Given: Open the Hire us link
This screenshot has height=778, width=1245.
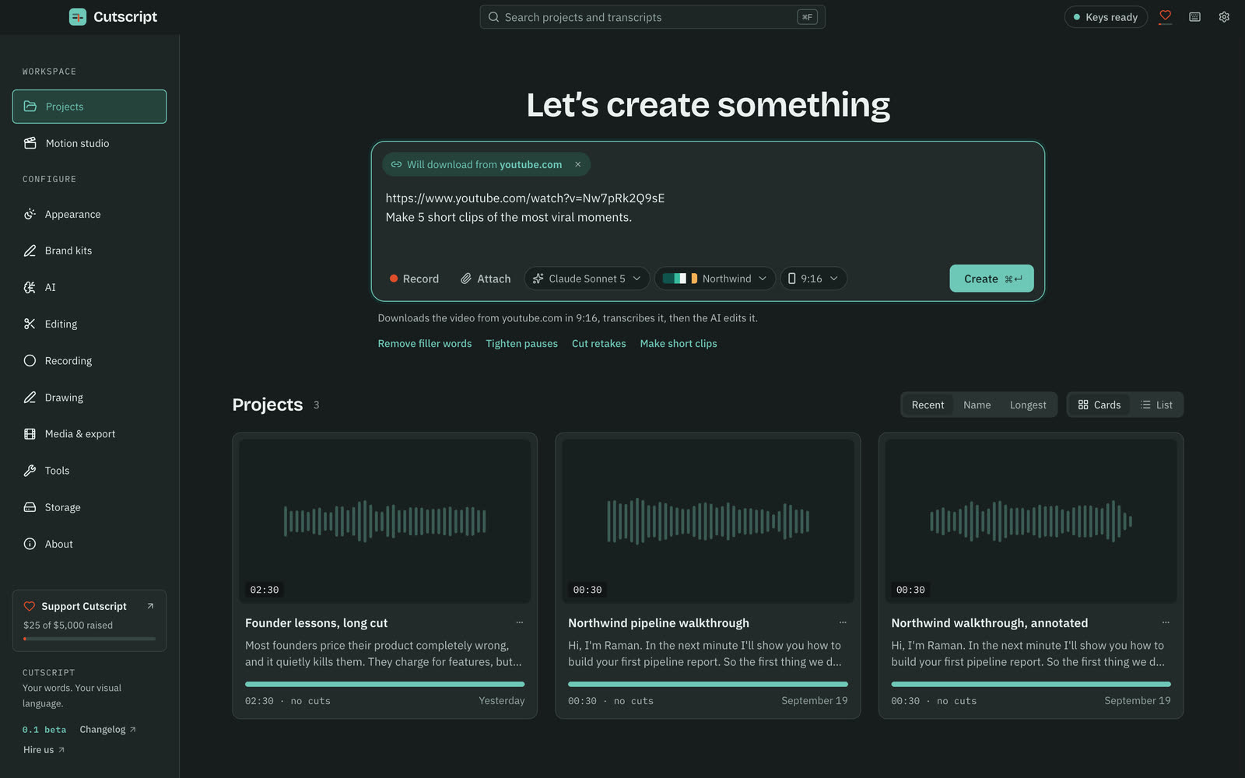Looking at the screenshot, I should 44,749.
